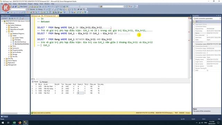
Task: Select the Server Objects folder
Action: [12, 61]
